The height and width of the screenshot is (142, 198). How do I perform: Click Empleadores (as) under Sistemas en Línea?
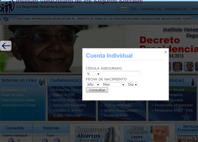(x=14, y=90)
